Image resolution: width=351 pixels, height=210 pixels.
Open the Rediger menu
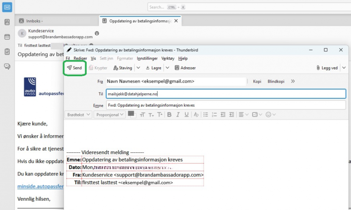coord(80,58)
